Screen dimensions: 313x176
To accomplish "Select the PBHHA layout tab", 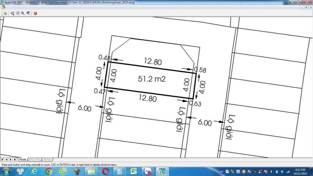I will tap(47, 160).
